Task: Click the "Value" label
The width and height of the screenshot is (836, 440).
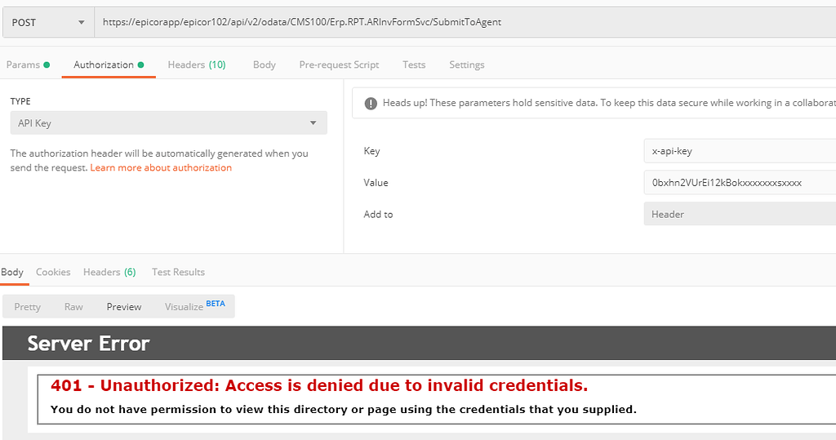Action: 376,182
